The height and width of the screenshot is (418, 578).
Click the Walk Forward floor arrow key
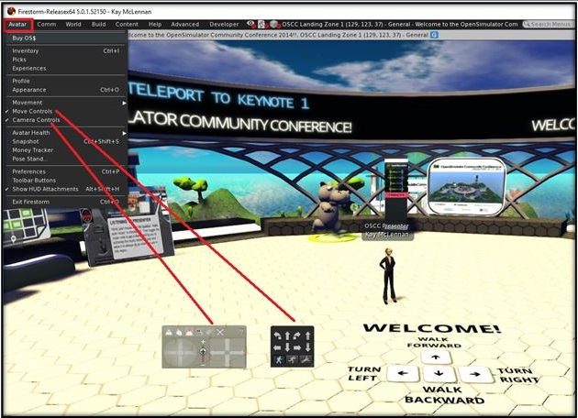[436, 357]
